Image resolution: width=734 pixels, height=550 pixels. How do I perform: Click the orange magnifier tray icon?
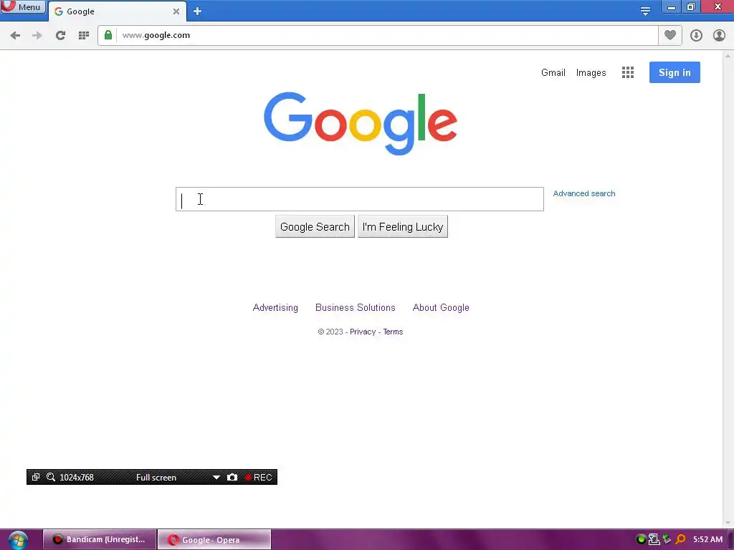click(x=680, y=539)
